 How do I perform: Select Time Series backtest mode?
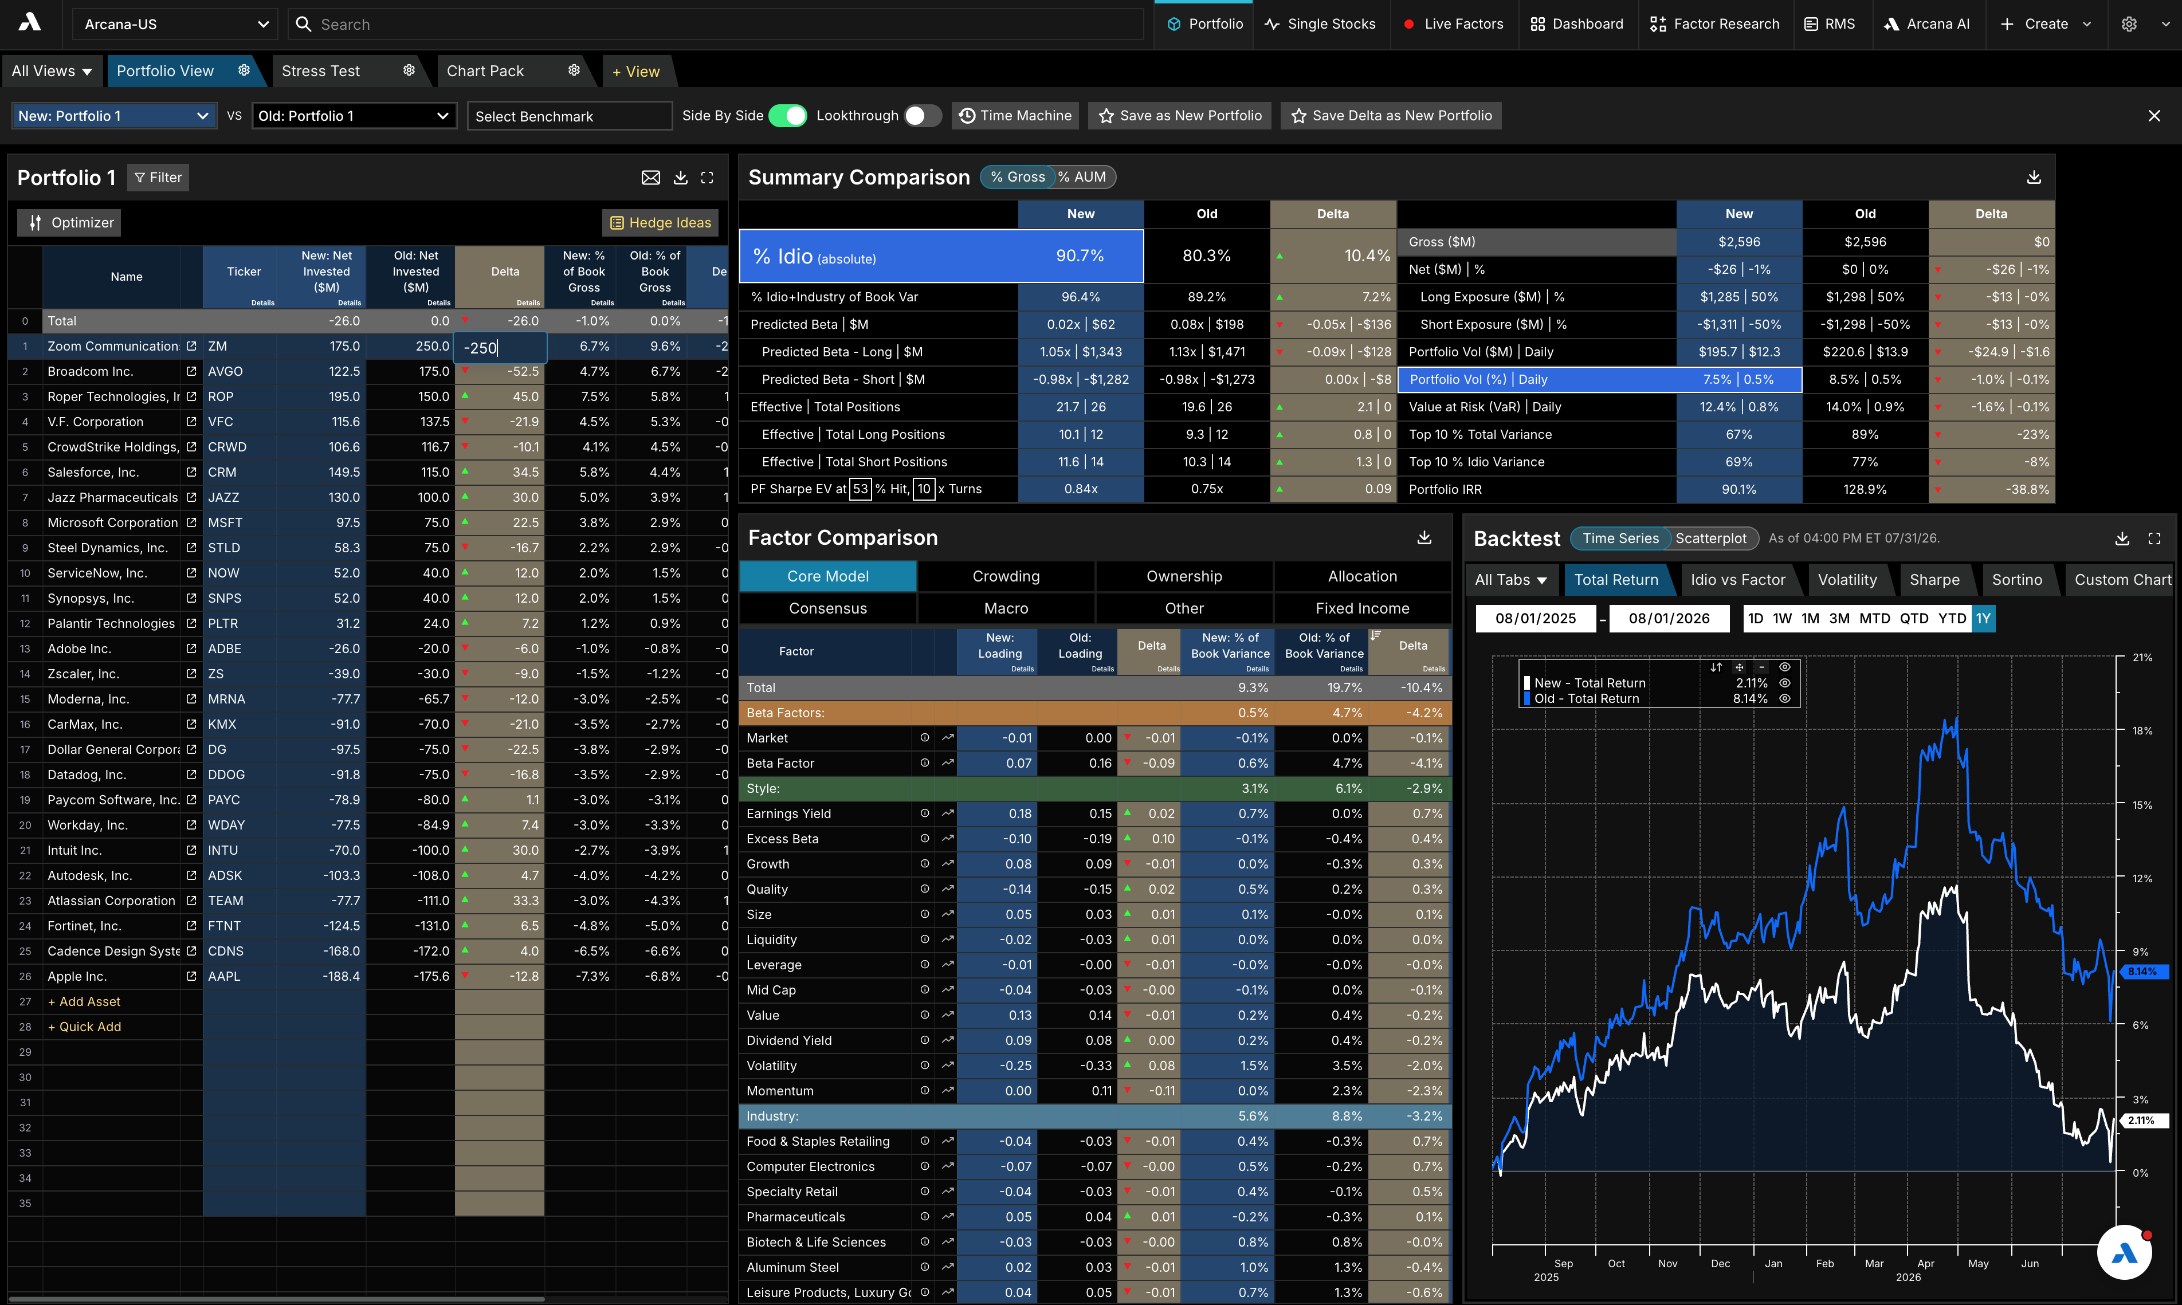(1620, 538)
